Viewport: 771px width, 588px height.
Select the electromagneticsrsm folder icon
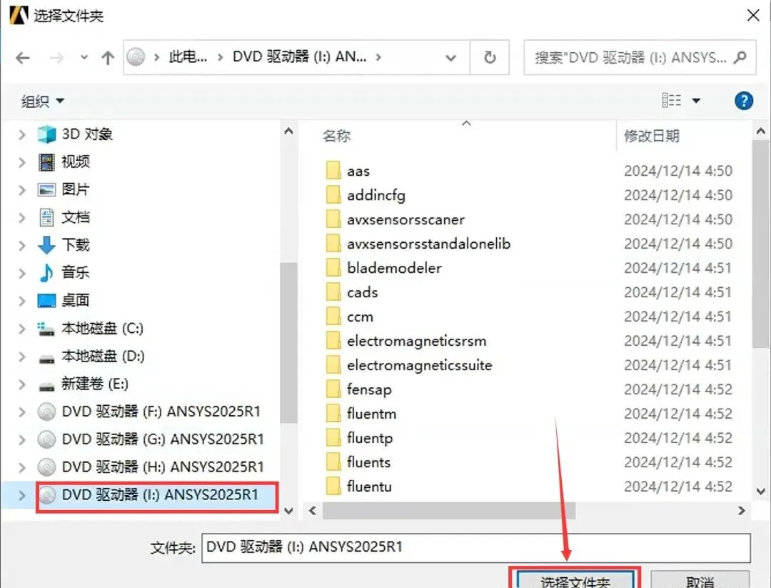pos(333,341)
